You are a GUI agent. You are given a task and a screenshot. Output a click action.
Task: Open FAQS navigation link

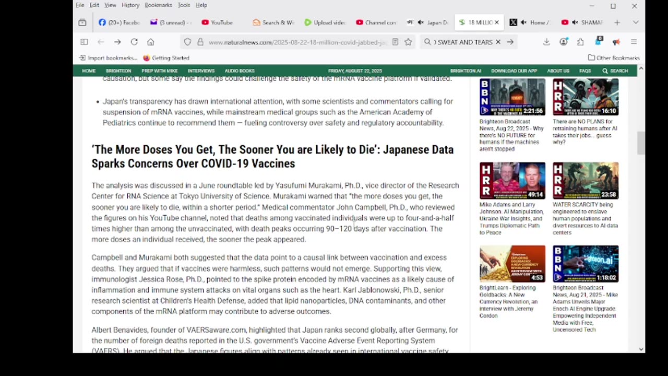(585, 70)
